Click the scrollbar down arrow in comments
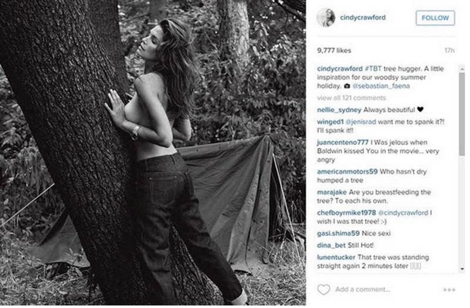This screenshot has width=470, height=308. pyautogui.click(x=462, y=269)
